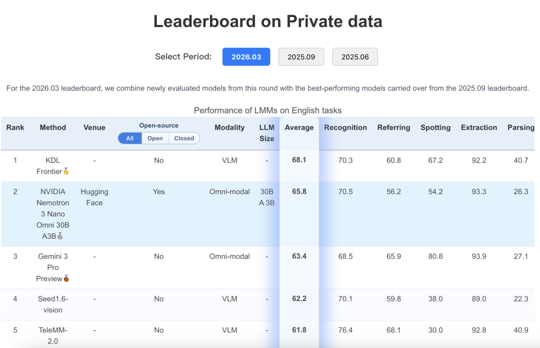Open the Seed1.6-vision method entry
Viewport: 540px width, 348px height.
click(53, 304)
